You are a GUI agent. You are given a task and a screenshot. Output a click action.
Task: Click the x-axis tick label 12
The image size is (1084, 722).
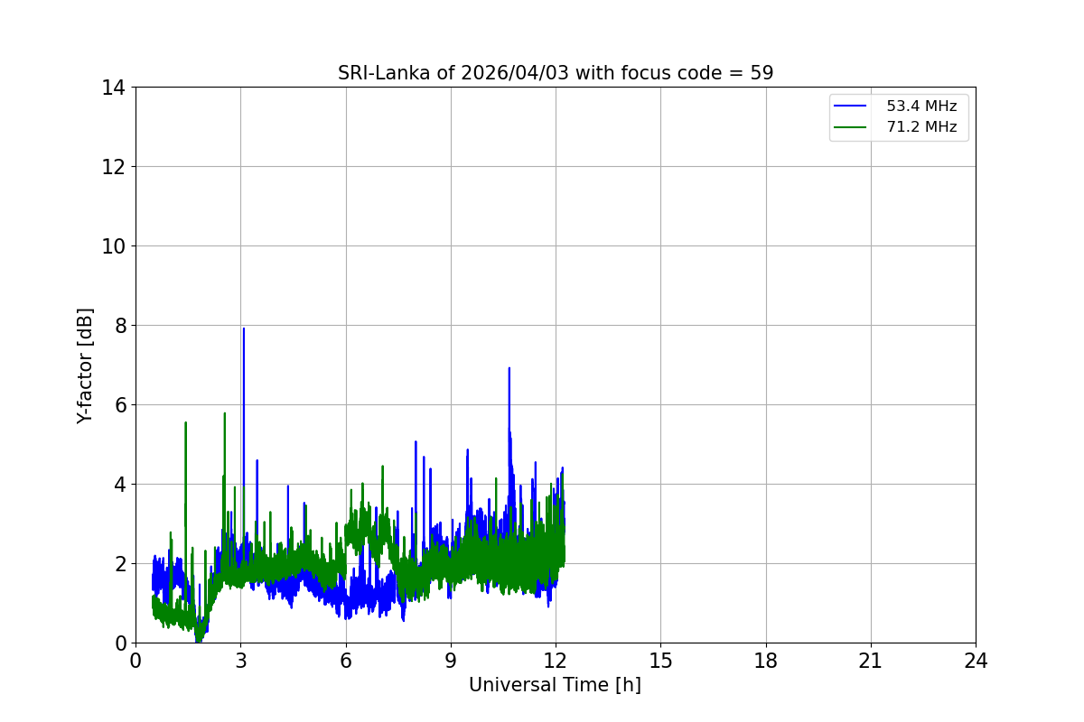pos(556,661)
